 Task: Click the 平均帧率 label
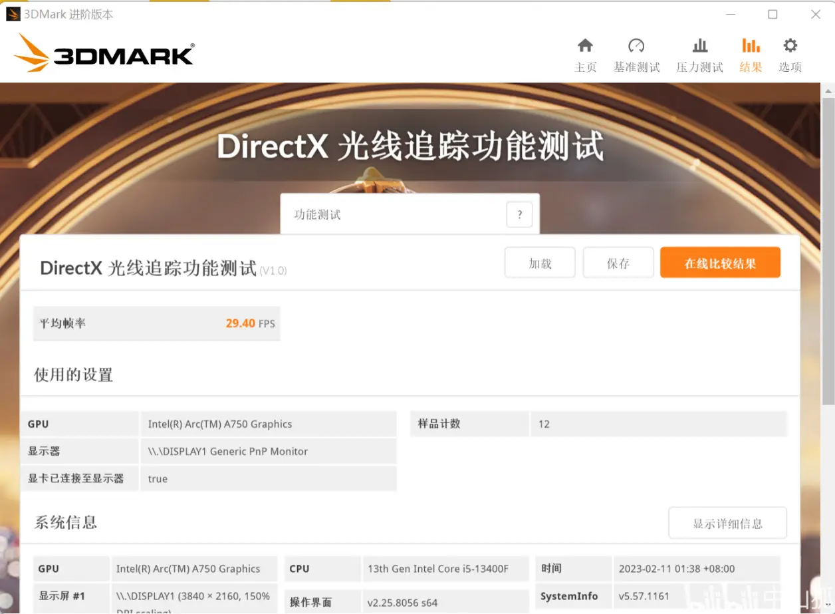coord(62,323)
